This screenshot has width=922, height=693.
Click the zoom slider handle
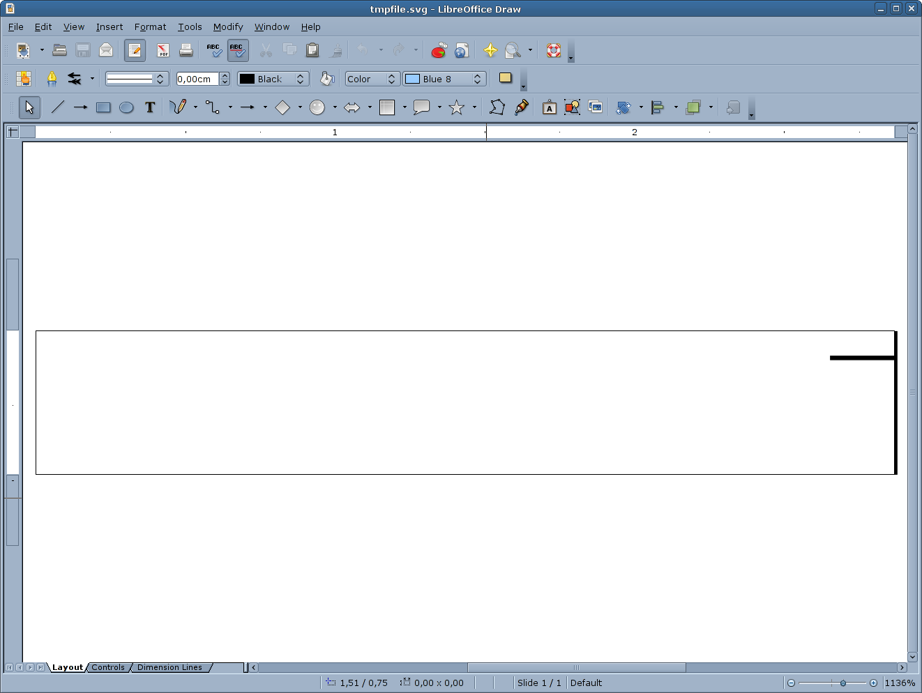pyautogui.click(x=843, y=683)
